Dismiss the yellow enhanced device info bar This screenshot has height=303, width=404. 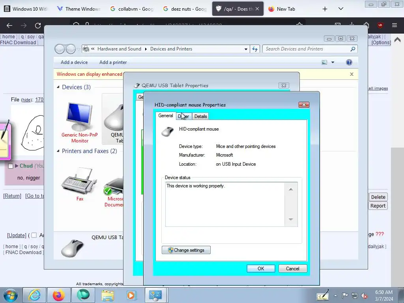352,74
